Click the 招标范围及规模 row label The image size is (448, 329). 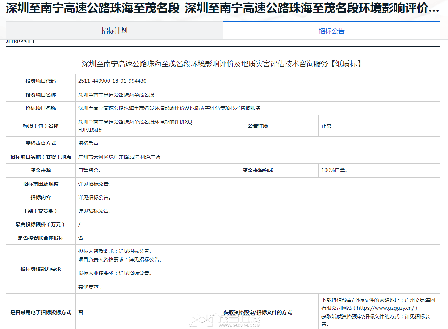(41, 184)
